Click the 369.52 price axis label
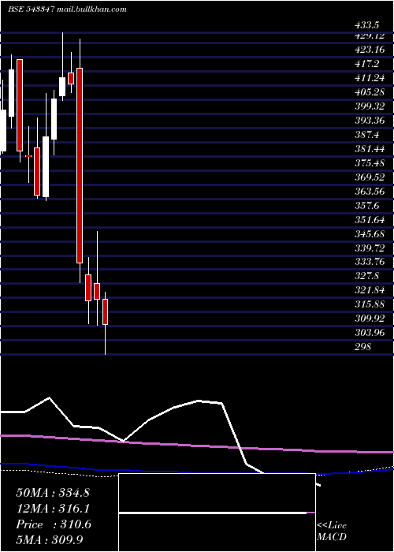This screenshot has height=552, width=394. click(370, 177)
